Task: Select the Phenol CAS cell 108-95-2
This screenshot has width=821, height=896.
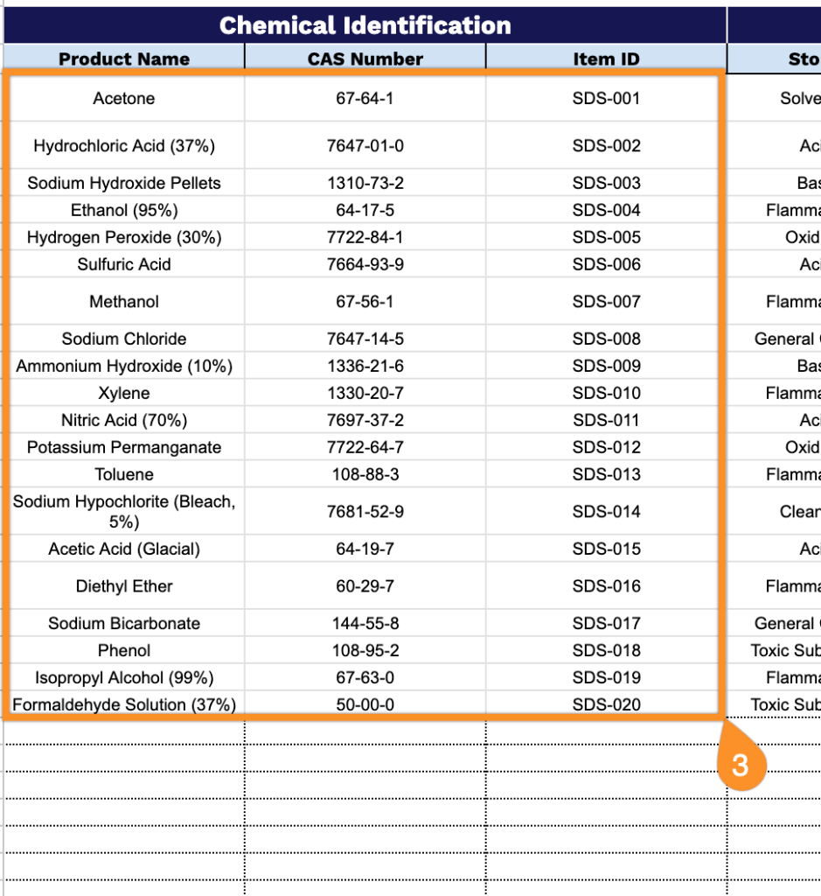Action: tap(365, 650)
